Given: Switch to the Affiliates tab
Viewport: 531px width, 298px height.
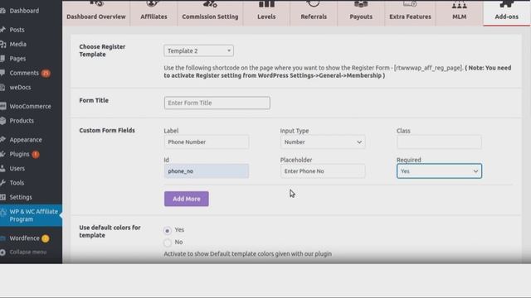Looking at the screenshot, I should (153, 13).
